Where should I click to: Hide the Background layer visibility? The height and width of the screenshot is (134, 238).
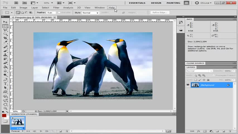188,85
